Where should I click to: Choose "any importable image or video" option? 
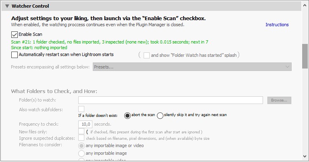[81, 145]
